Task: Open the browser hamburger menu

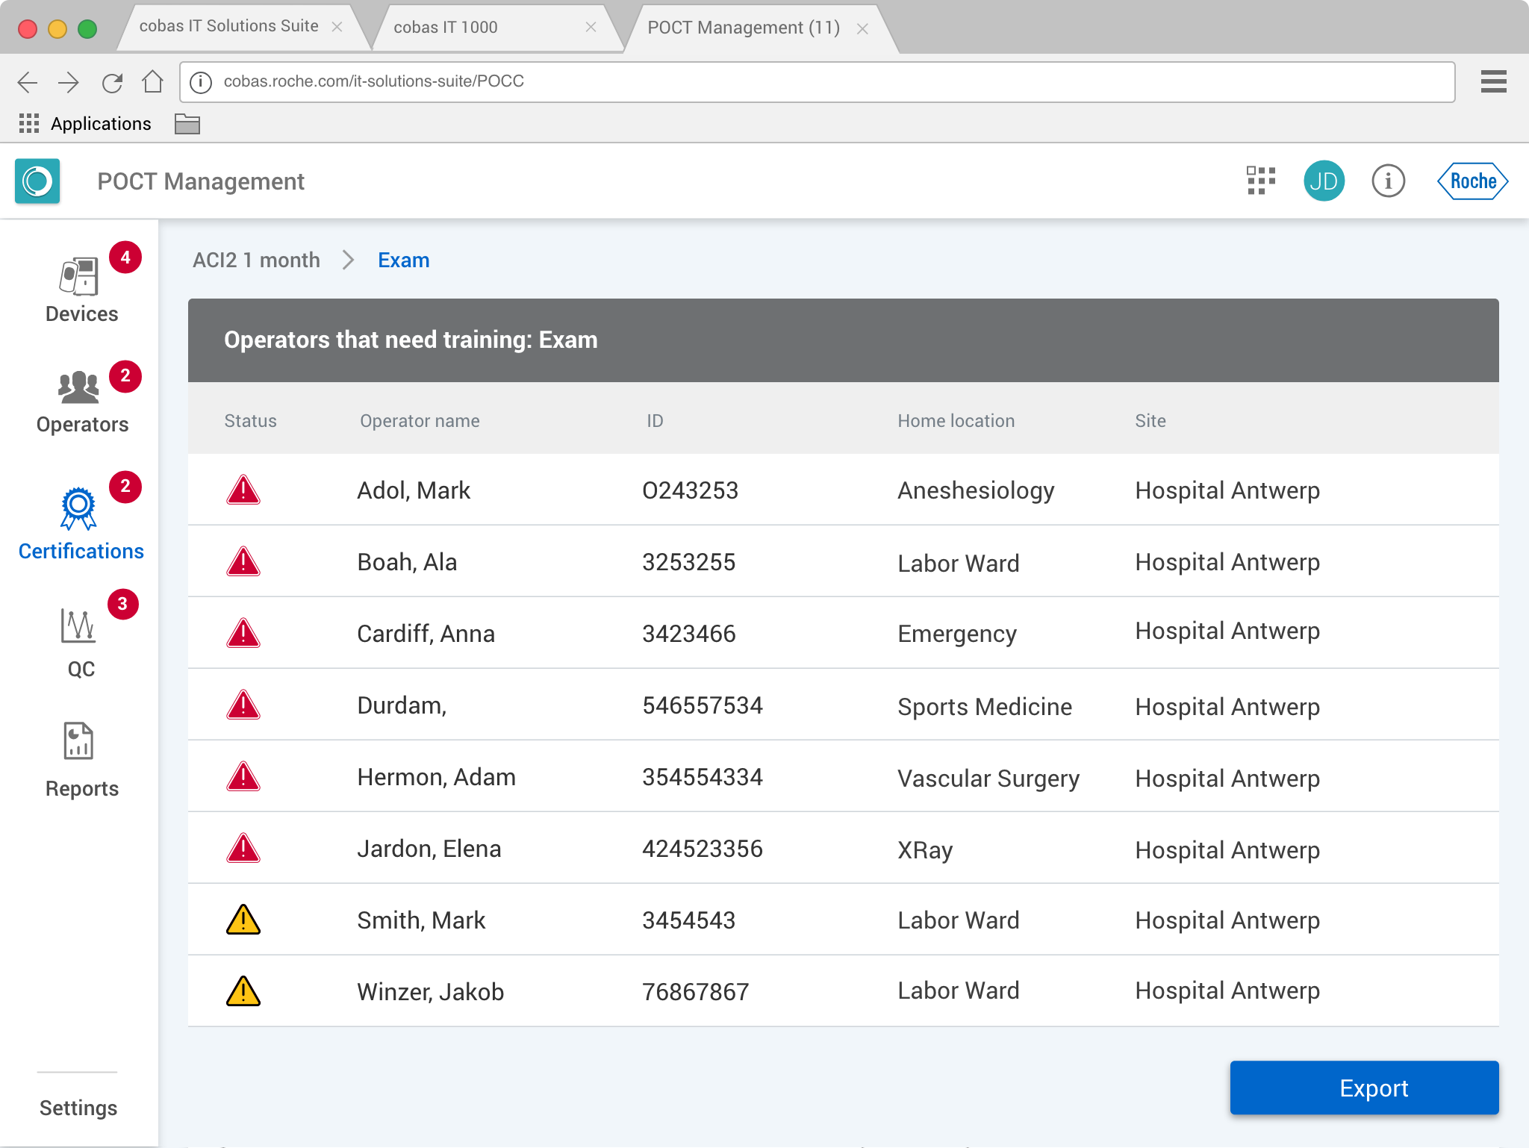Action: 1493,81
